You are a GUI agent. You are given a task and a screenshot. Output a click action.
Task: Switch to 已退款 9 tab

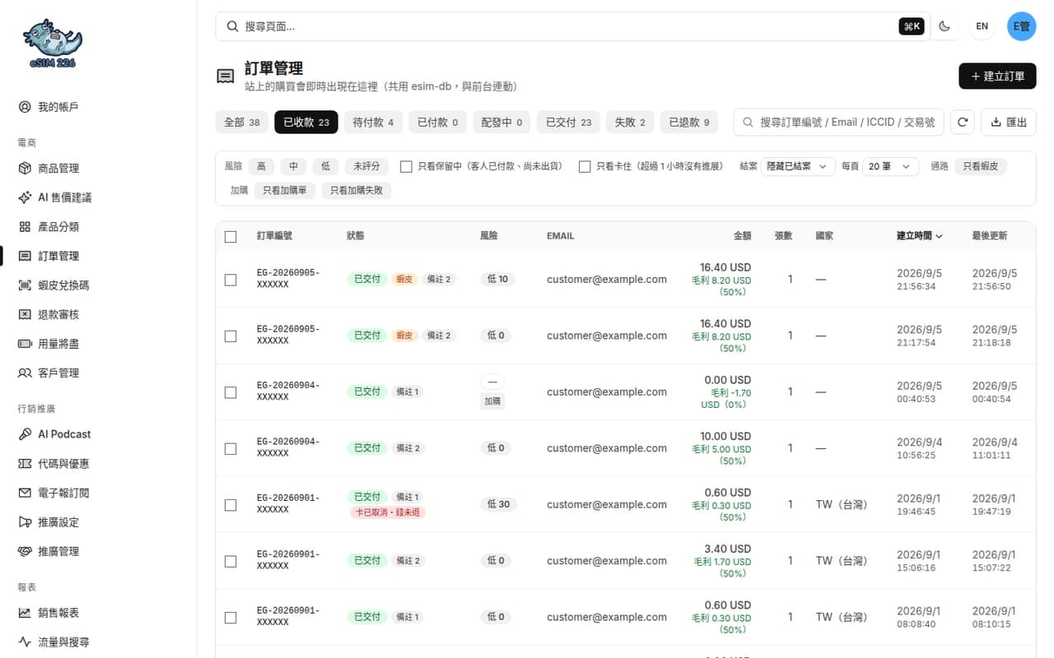click(x=688, y=123)
